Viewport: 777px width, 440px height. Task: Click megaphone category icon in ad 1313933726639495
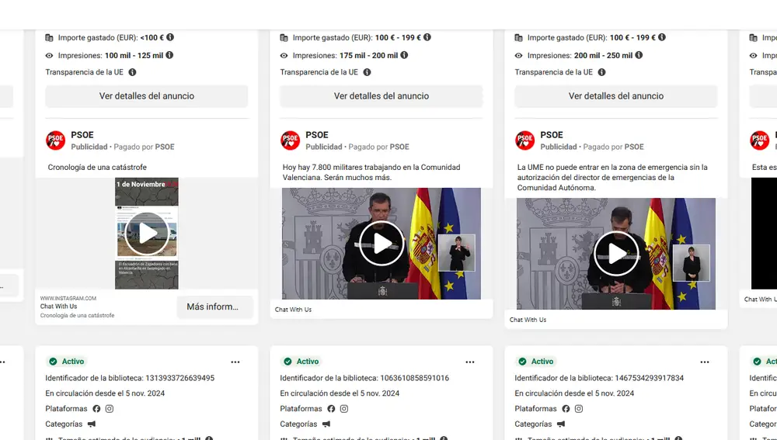pyautogui.click(x=92, y=424)
